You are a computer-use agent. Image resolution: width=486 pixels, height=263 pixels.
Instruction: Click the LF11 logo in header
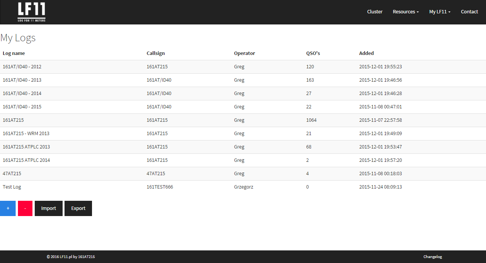[x=31, y=12]
